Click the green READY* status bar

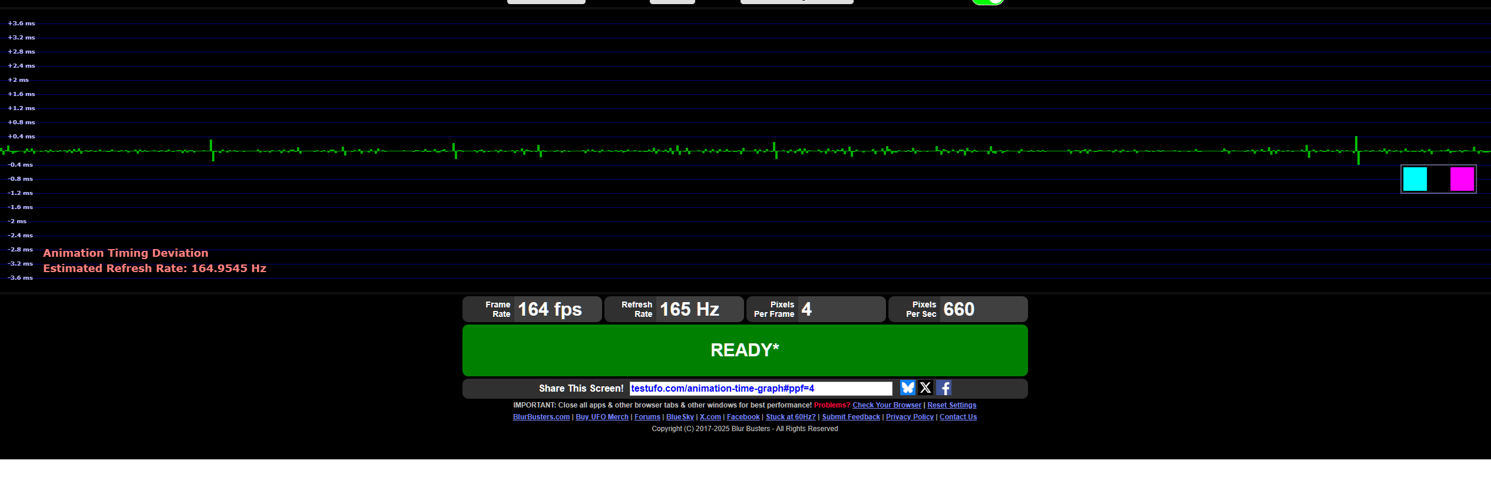[745, 350]
